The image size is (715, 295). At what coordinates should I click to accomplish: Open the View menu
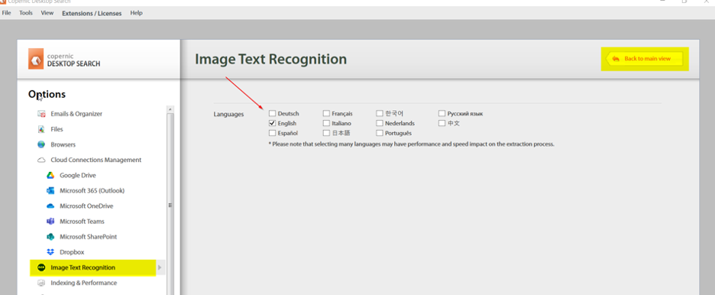[47, 13]
